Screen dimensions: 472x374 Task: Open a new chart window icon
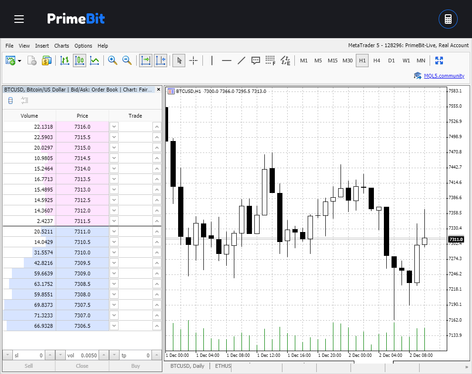tap(10, 61)
